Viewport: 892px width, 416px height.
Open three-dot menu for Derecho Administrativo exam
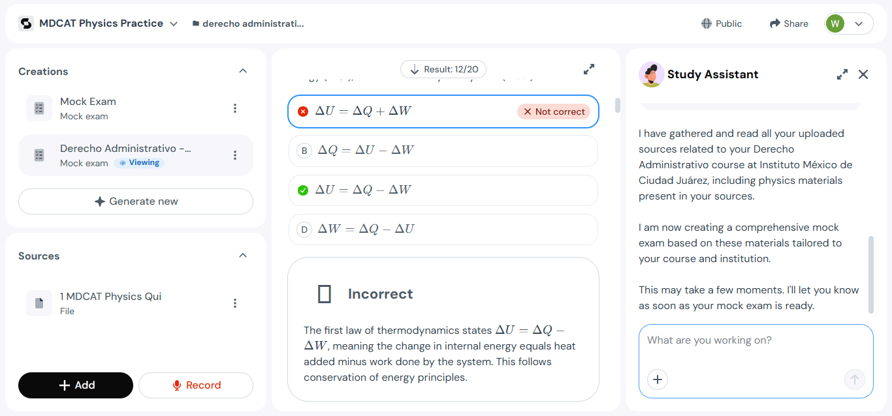235,155
